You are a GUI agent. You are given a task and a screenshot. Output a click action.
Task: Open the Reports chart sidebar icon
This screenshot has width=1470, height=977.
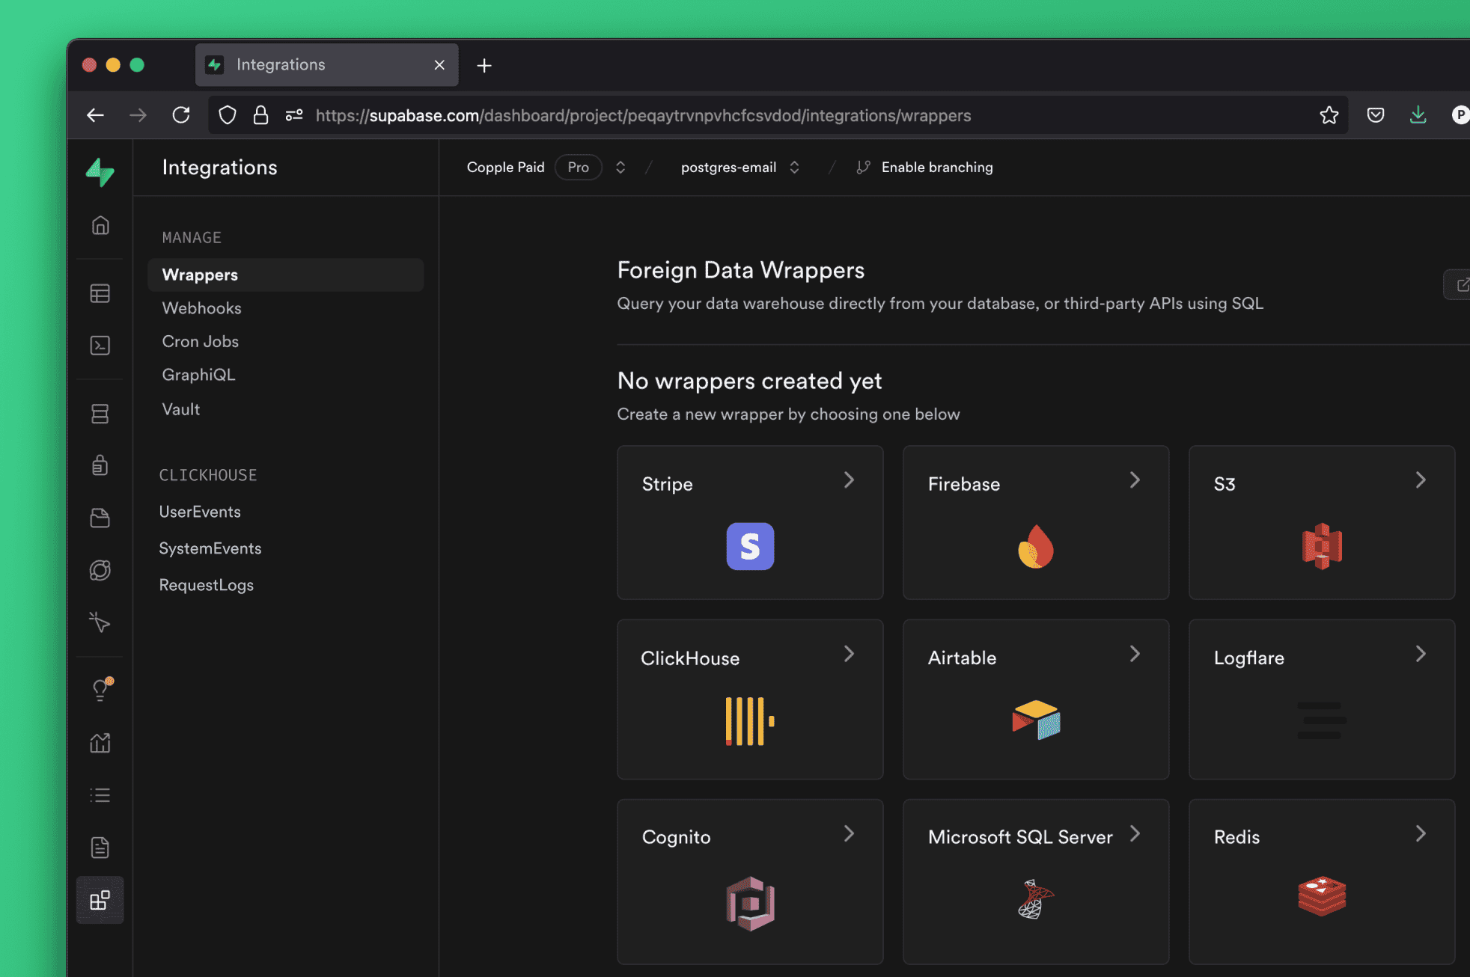100,742
